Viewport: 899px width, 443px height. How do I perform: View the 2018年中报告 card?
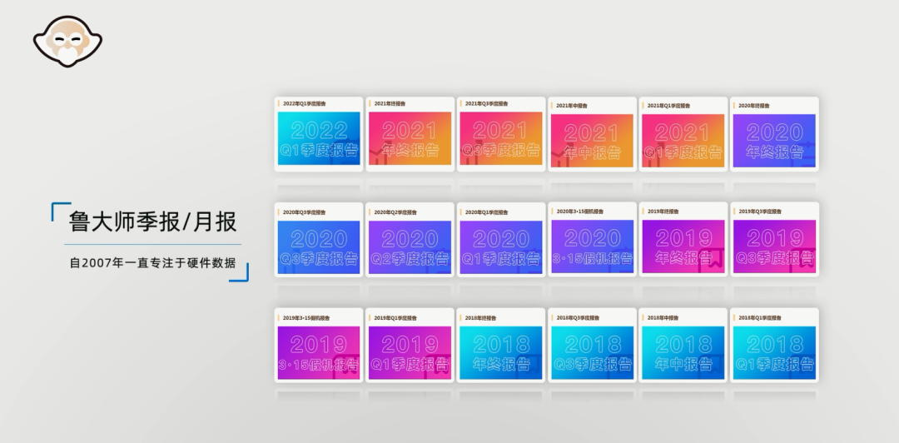683,346
